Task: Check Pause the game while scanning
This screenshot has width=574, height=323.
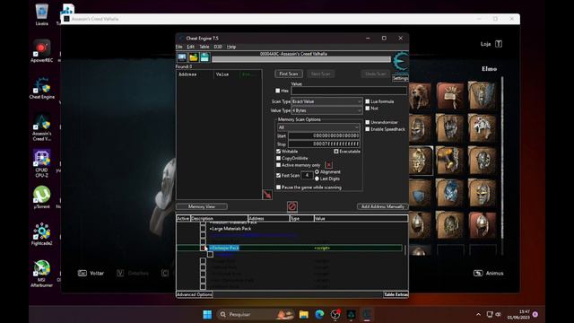Action: [278, 188]
